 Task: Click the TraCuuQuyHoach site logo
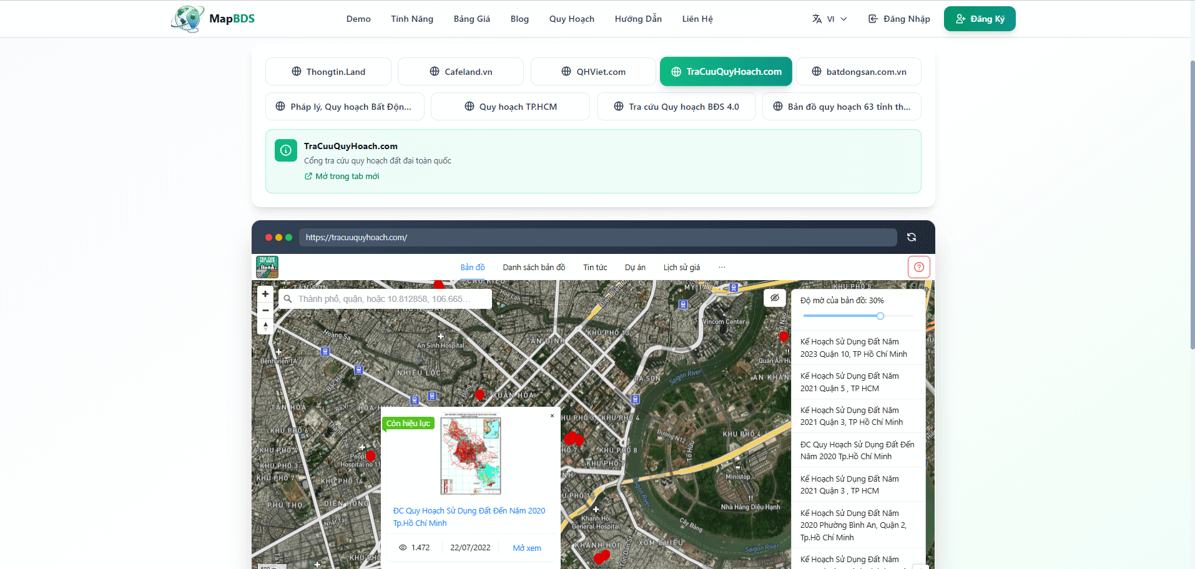coord(267,267)
